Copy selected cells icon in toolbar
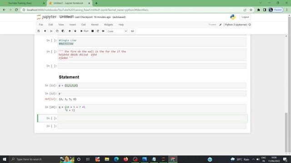 57,31
